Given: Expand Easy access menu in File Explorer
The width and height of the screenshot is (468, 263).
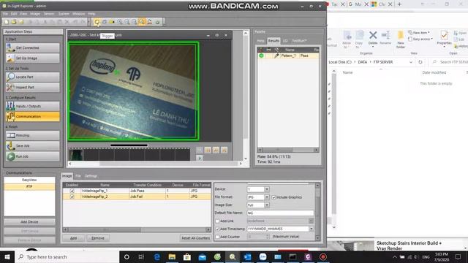Looking at the screenshot, I should 421,39.
